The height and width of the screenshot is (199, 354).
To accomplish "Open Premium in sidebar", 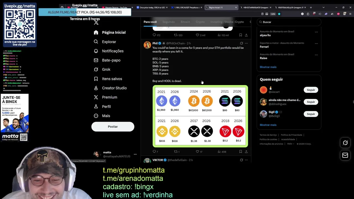I will click(105, 97).
